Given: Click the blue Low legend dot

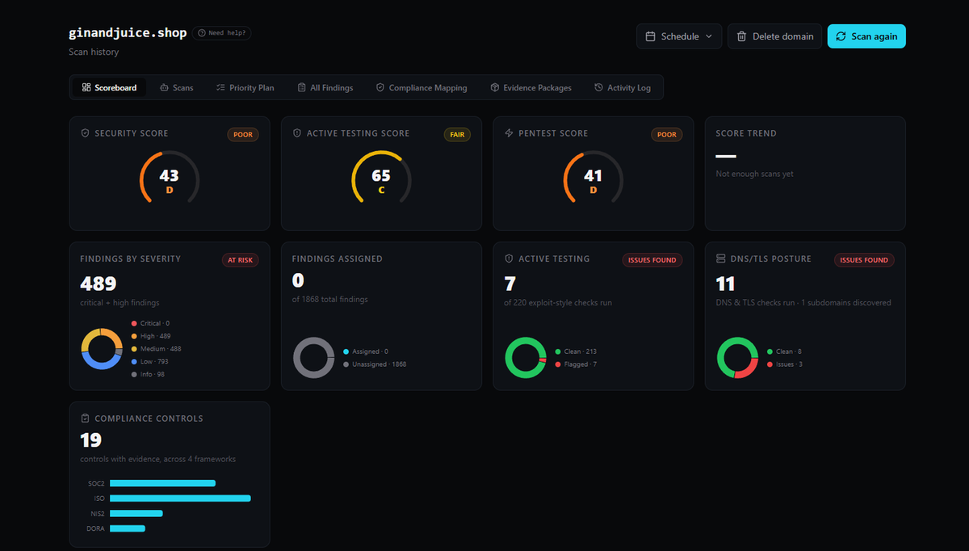Looking at the screenshot, I should 134,362.
